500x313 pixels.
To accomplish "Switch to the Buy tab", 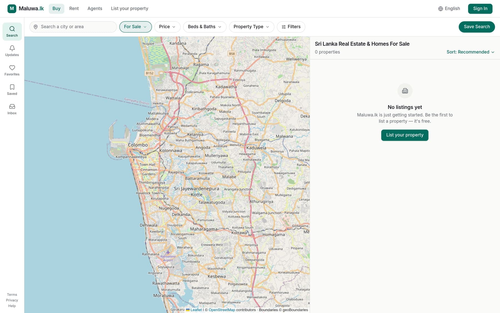I will tap(56, 9).
